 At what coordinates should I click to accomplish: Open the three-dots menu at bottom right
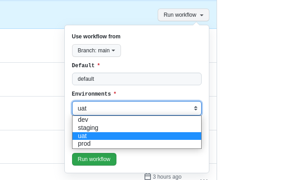click(x=204, y=179)
